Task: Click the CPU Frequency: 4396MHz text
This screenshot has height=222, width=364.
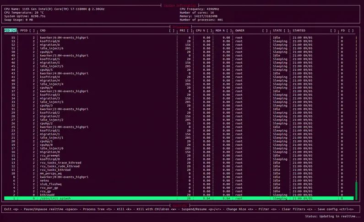Action: [200, 9]
